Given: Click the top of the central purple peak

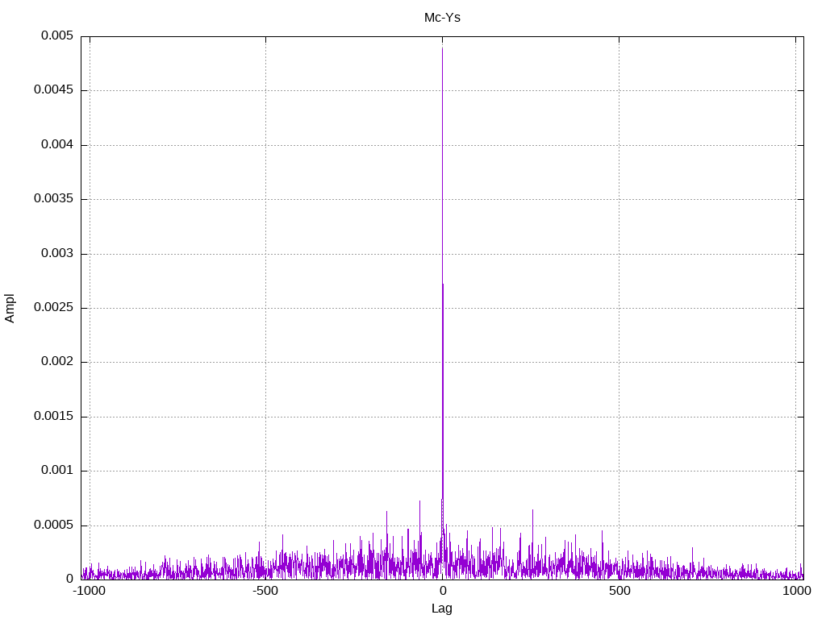Looking at the screenshot, I should [x=442, y=48].
